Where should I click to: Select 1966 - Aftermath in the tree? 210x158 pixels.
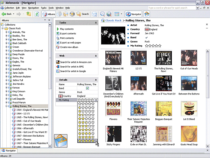coord(25,128)
